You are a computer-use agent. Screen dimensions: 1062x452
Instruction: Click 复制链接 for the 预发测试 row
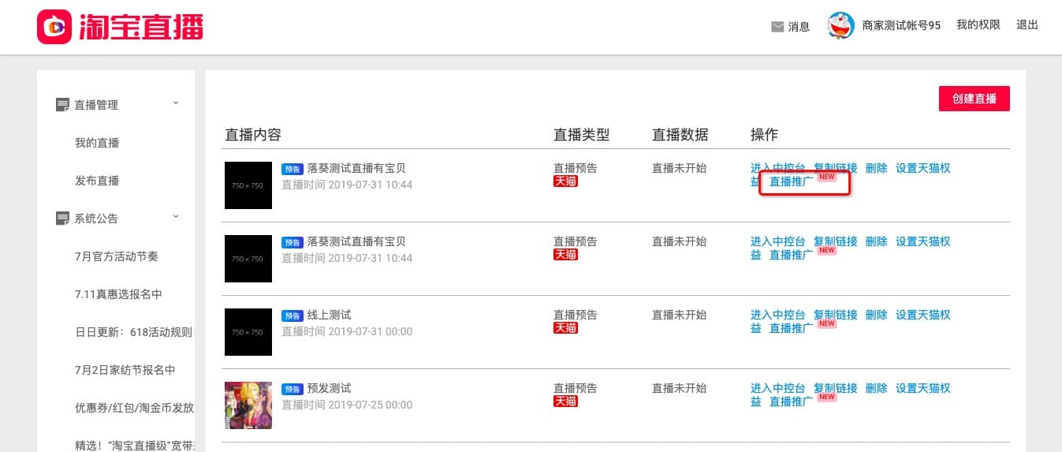(835, 388)
